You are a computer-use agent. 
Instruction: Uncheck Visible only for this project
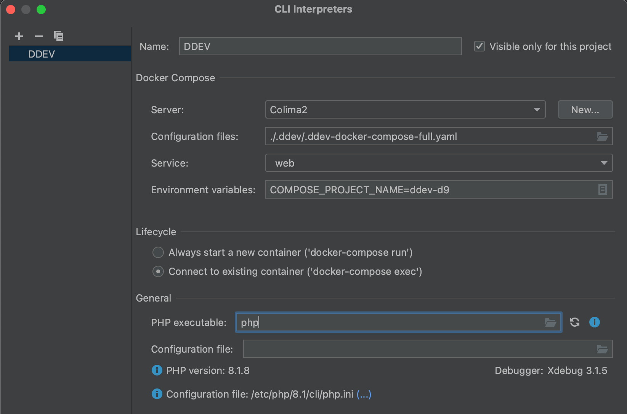tap(479, 46)
